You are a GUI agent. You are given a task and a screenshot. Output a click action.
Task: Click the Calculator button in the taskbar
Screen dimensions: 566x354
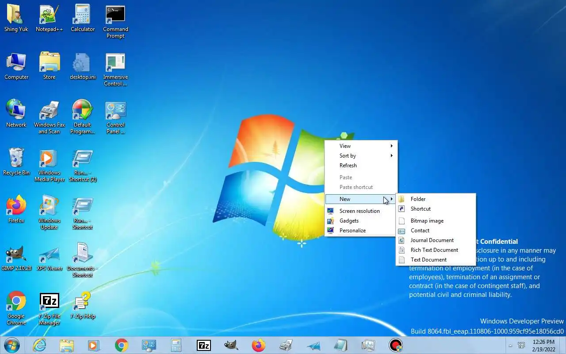(x=176, y=345)
